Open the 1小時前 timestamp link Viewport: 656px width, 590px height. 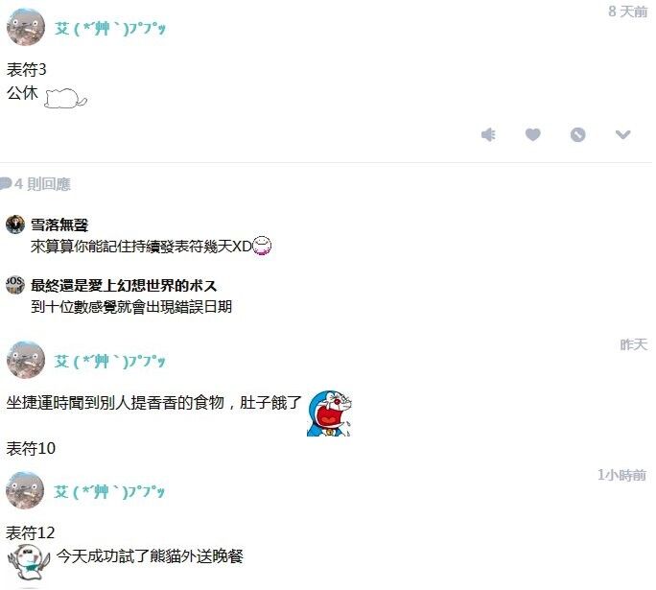coord(622,475)
